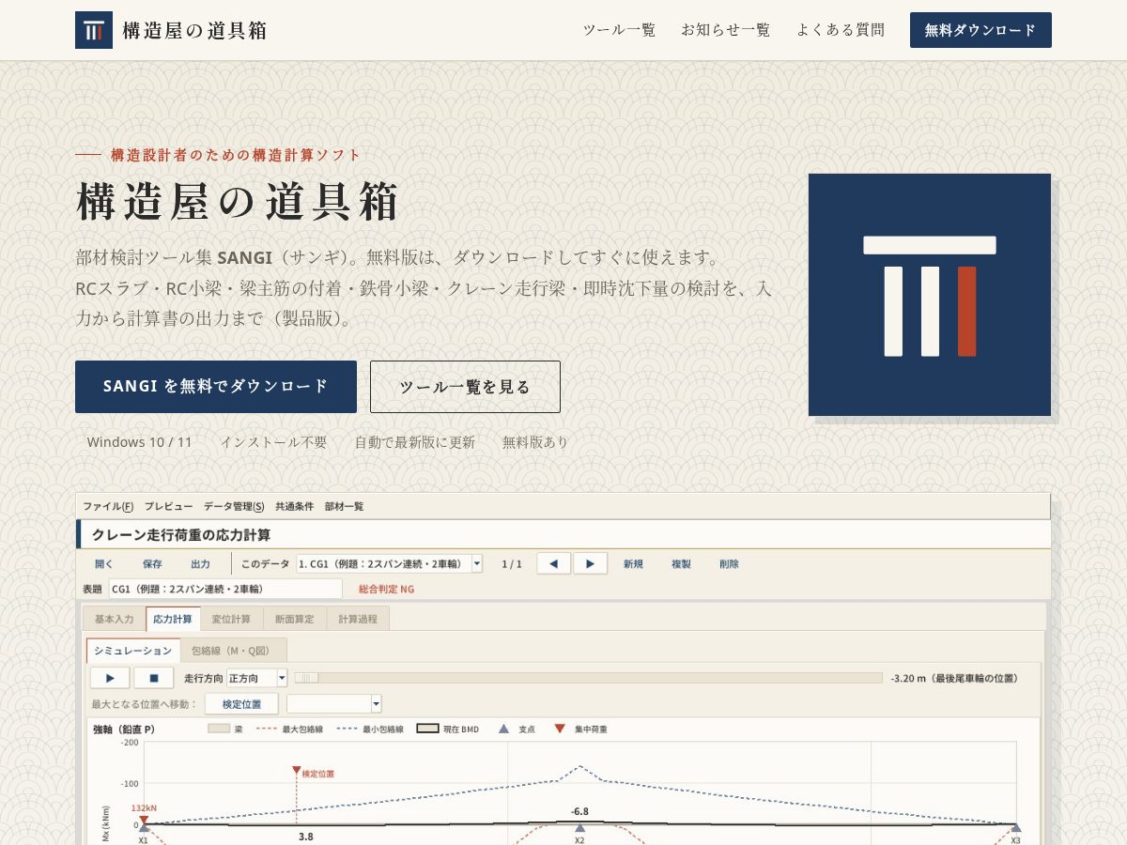Click the 1 / 1 page counter
1127x845 pixels.
512,564
